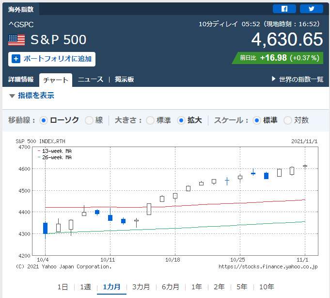330x298 pixels.
Task: Open the 世界の指数一覧 link
Action: click(x=298, y=80)
